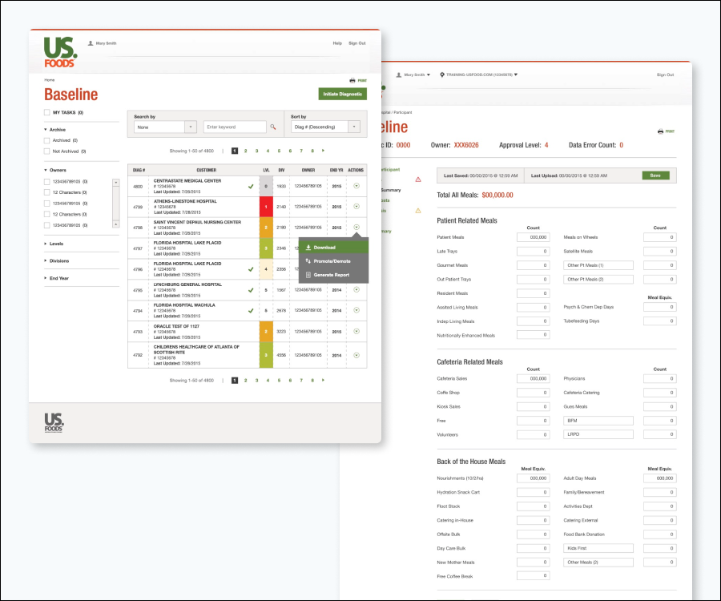The image size is (721, 601).
Task: Click the Owners list scrollbar down arrow
Action: 116,224
